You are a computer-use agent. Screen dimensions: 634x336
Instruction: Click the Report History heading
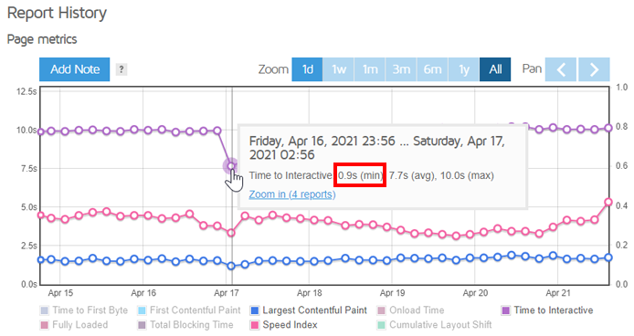(x=57, y=14)
